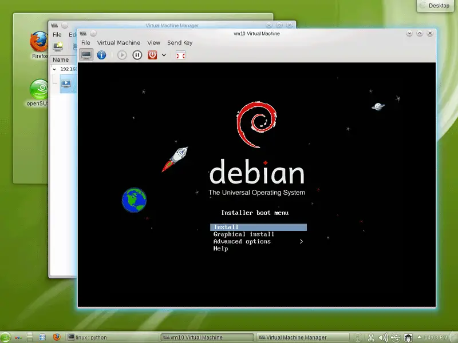The height and width of the screenshot is (343, 458).
Task: Select the running VM icon in manager list
Action: [66, 83]
